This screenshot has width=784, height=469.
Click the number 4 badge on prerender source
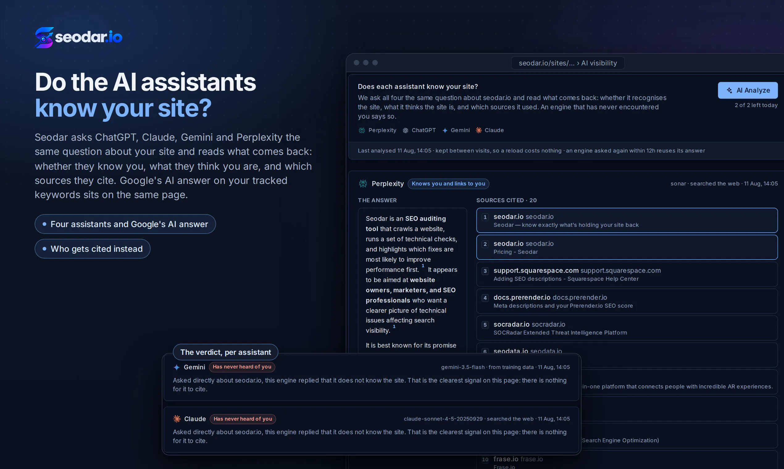[x=485, y=298]
